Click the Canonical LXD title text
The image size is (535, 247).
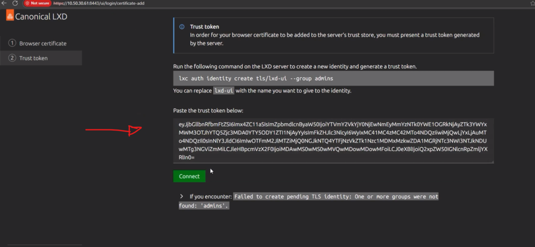click(x=42, y=16)
